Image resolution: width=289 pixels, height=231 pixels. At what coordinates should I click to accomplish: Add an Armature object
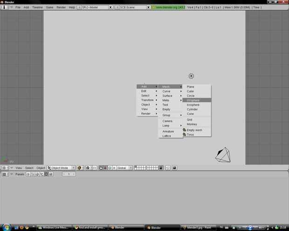(x=171, y=131)
